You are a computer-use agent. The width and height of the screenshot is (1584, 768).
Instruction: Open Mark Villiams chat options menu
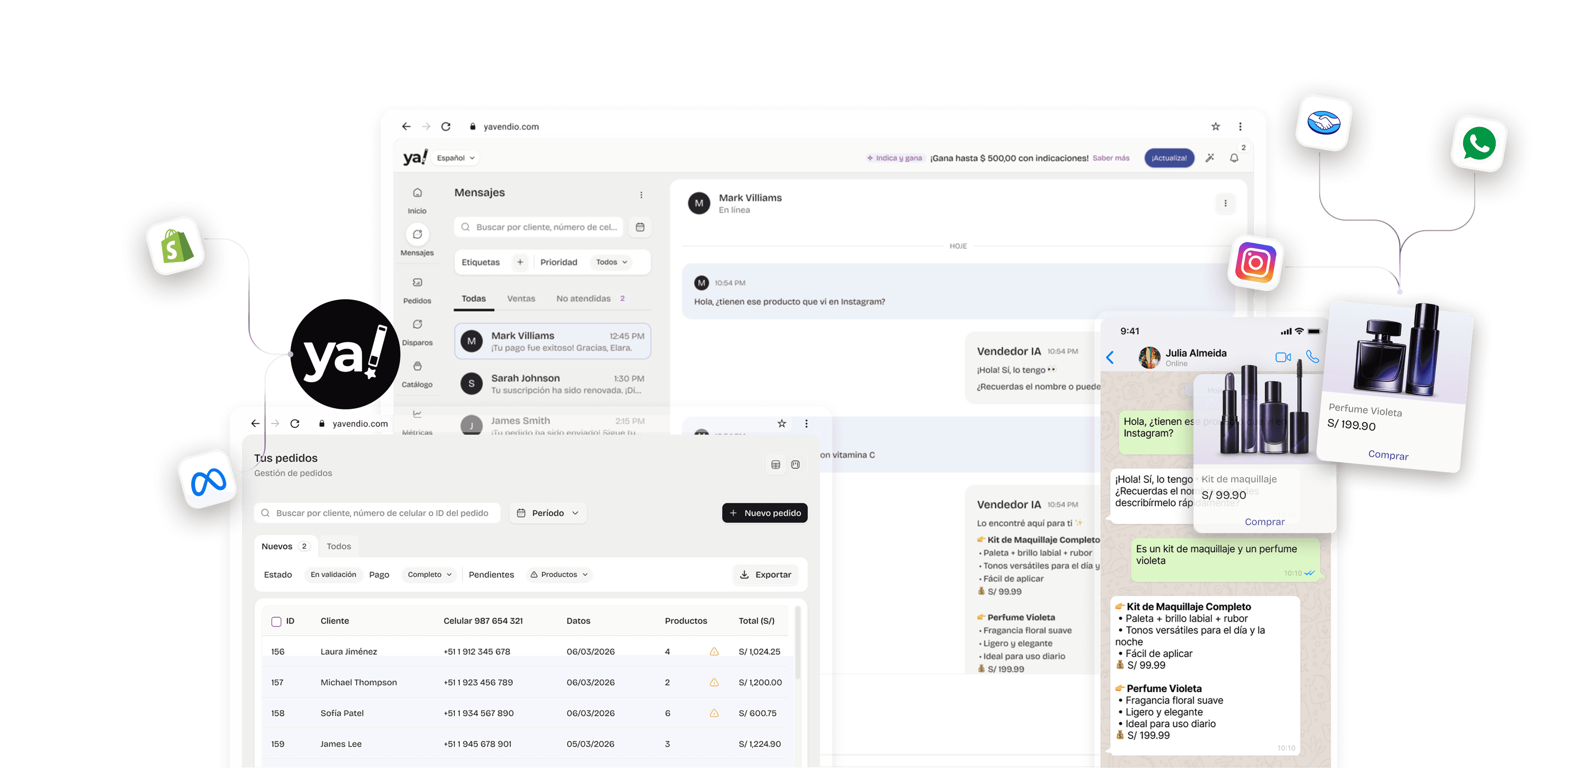coord(1225,203)
